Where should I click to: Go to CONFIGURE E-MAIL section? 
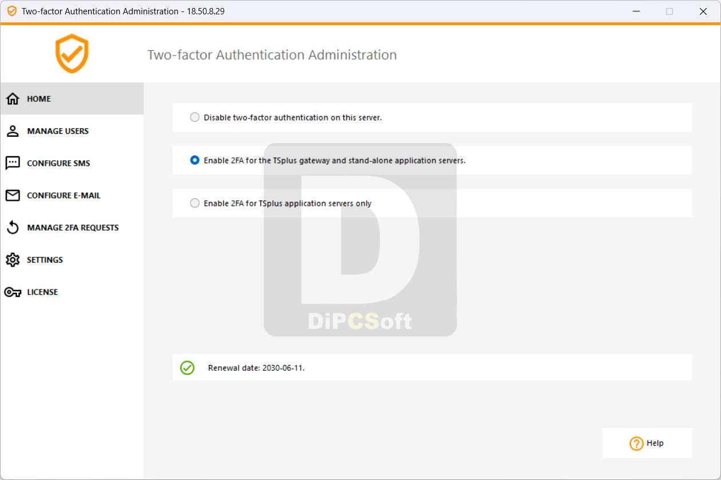72,196
